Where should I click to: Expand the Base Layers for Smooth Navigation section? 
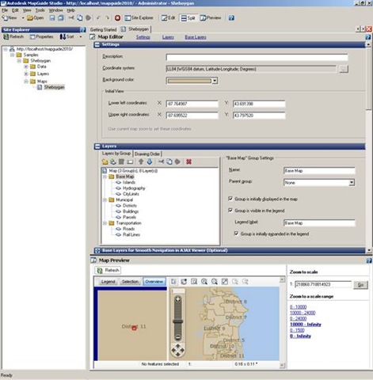pyautogui.click(x=97, y=250)
